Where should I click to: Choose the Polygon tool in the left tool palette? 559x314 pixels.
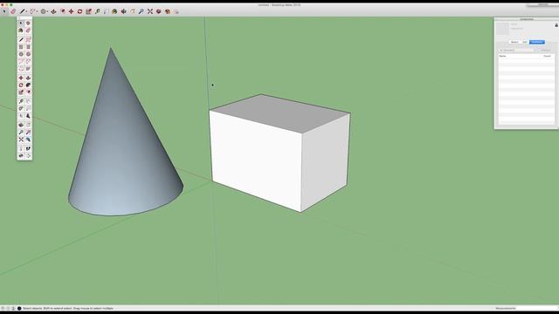coord(28,54)
